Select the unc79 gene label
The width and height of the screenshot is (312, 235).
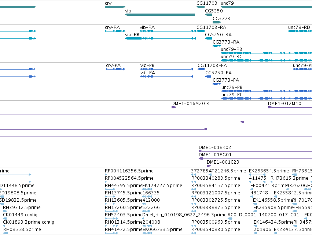[x=227, y=3]
